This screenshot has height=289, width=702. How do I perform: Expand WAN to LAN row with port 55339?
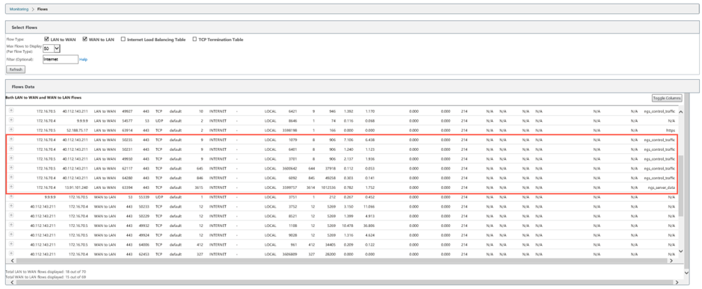coord(11,196)
